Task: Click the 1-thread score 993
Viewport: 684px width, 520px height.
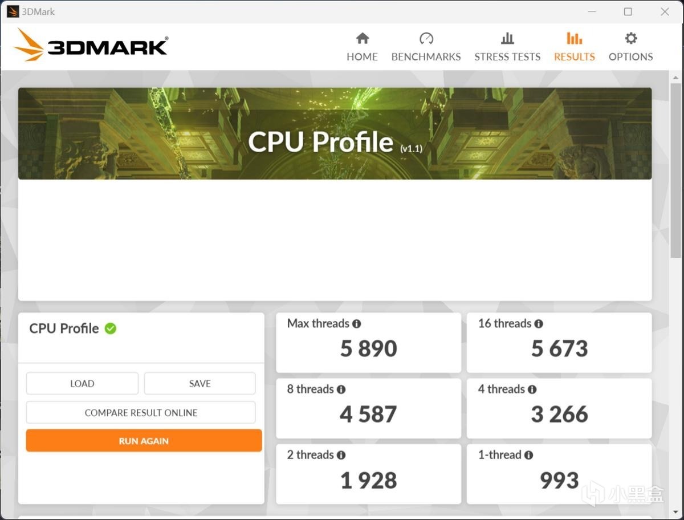Action: [x=560, y=481]
